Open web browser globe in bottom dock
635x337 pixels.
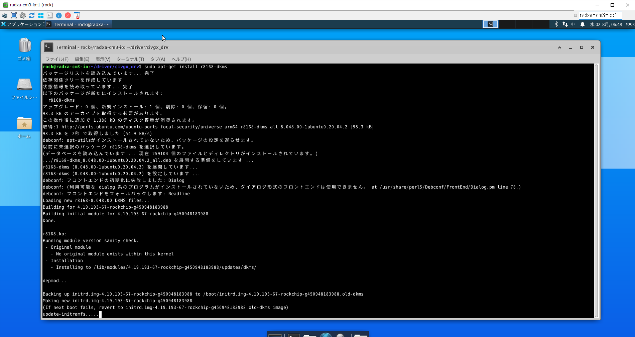point(326,335)
